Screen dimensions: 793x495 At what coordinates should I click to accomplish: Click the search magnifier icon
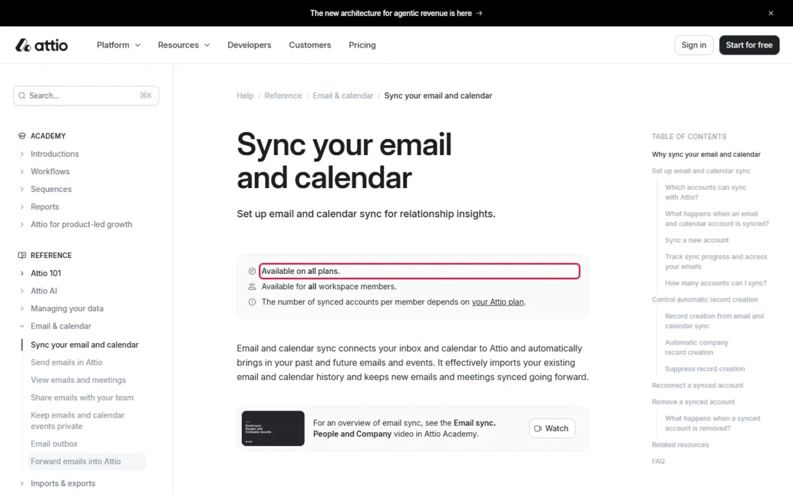tap(22, 96)
